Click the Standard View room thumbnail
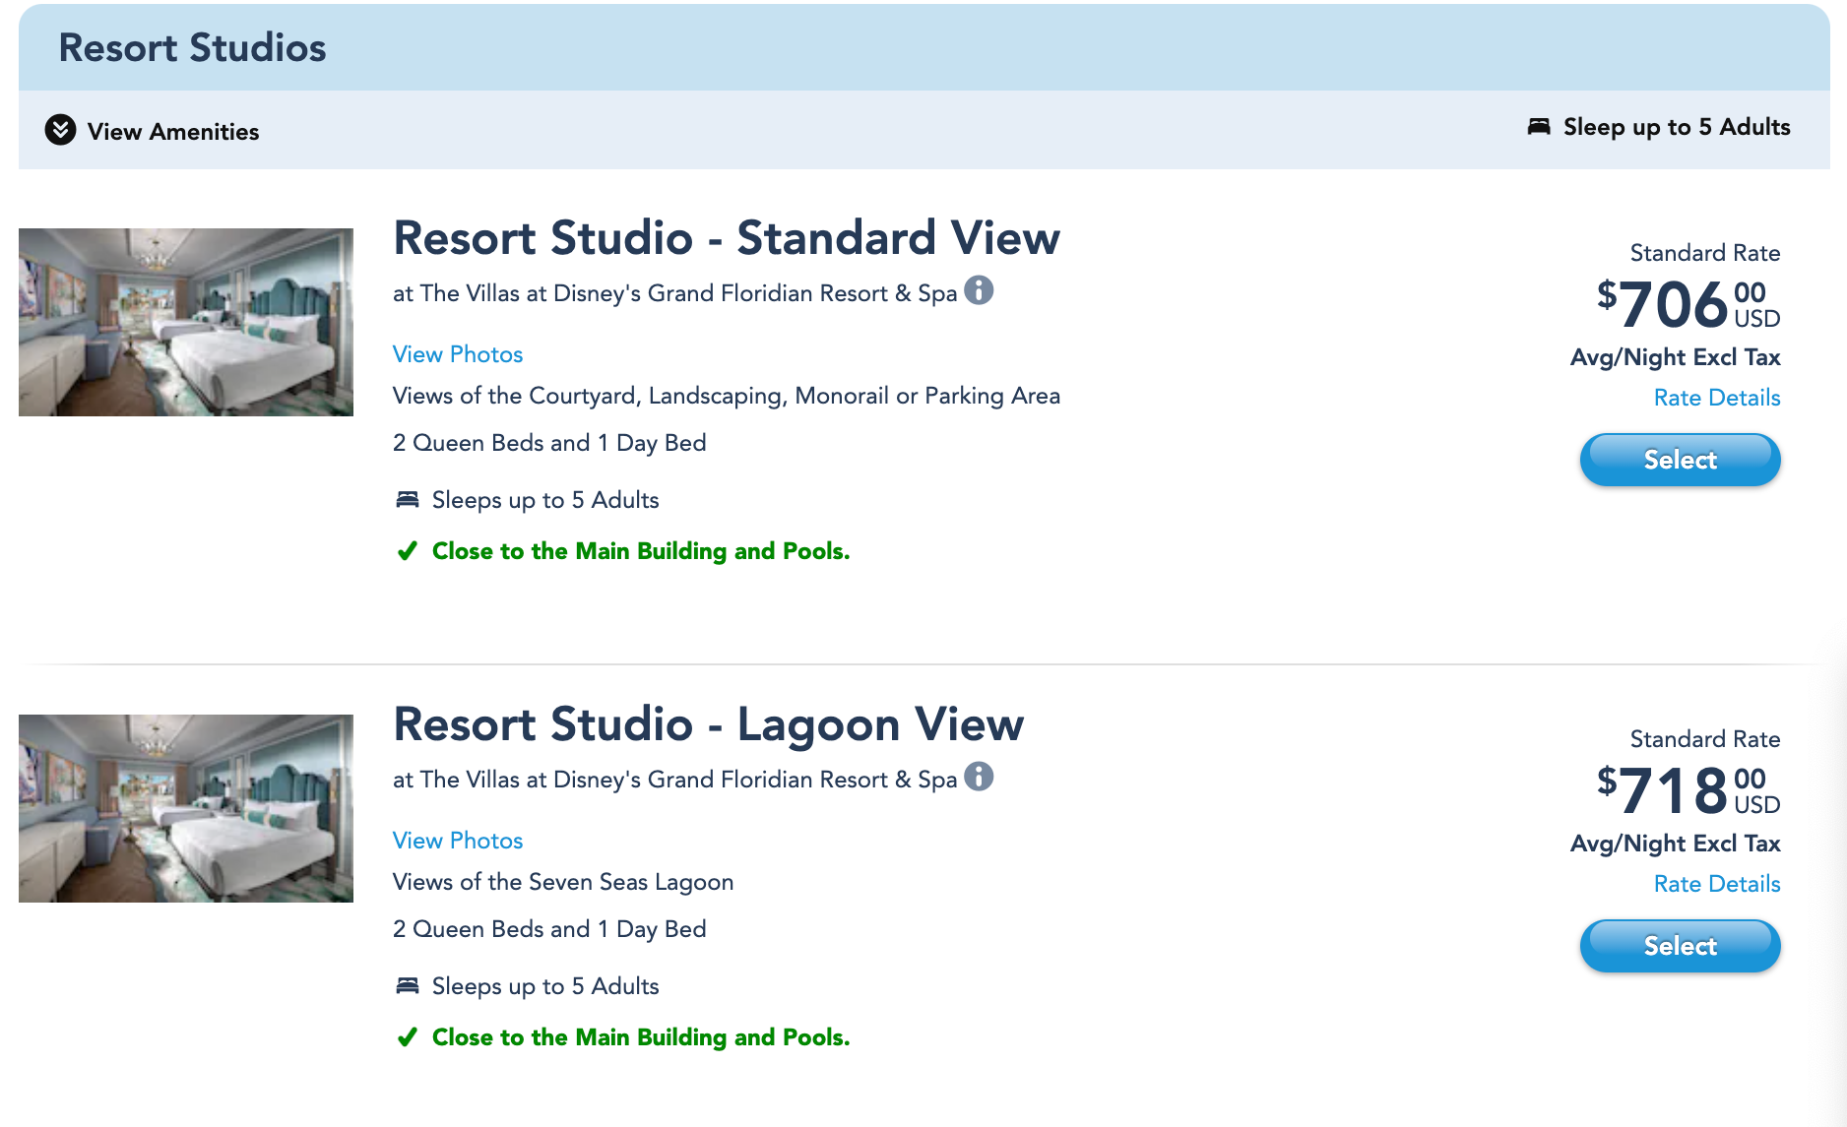 [x=186, y=322]
